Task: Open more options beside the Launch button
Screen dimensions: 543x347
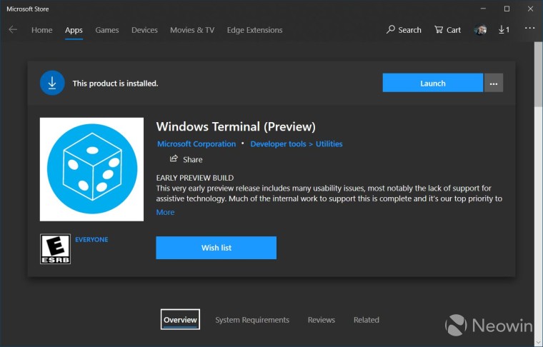Action: click(x=494, y=83)
